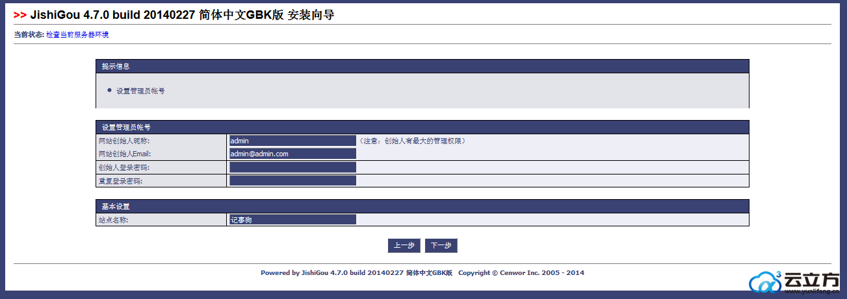Viewport: 847px width, 299px height.
Task: Click the 网站创始人Email label
Action: [125, 154]
